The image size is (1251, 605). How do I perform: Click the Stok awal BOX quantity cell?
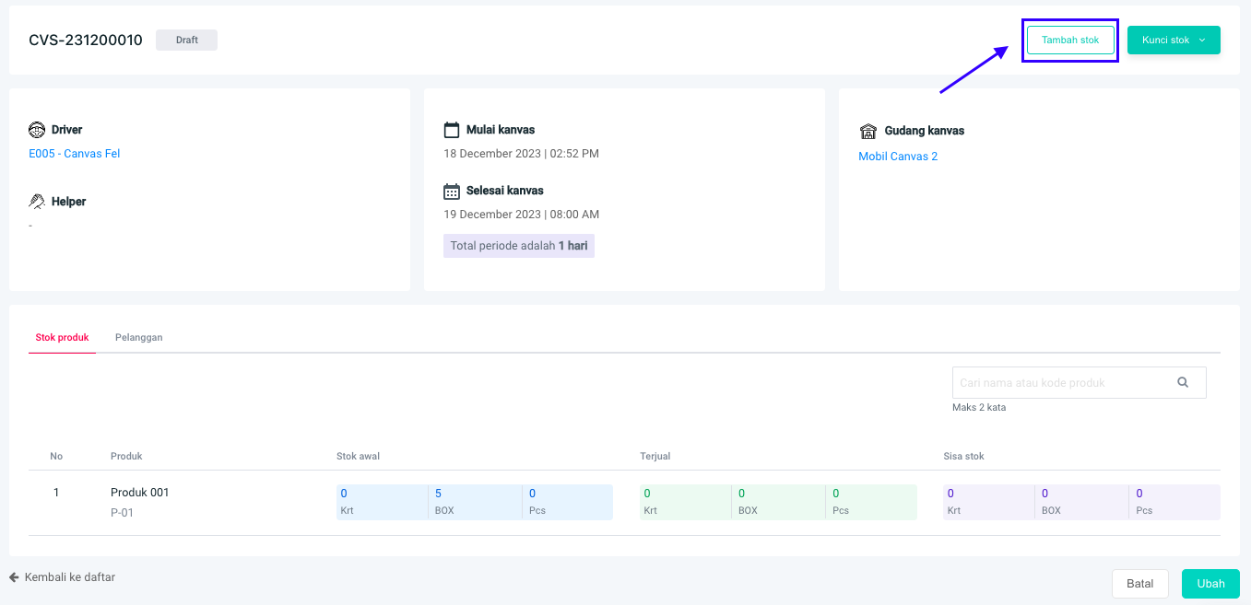click(x=474, y=501)
